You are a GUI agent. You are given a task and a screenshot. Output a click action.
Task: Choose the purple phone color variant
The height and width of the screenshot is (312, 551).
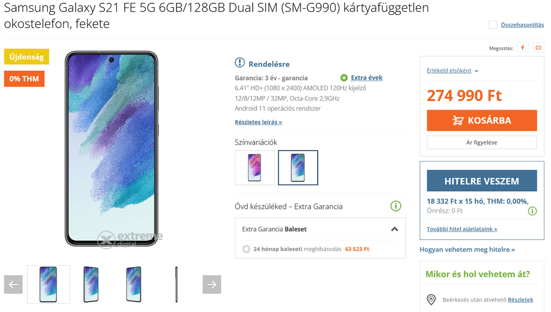click(255, 168)
